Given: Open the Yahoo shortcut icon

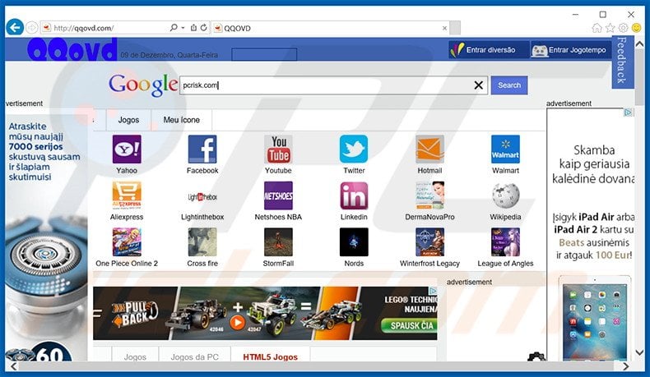Looking at the screenshot, I should (127, 149).
